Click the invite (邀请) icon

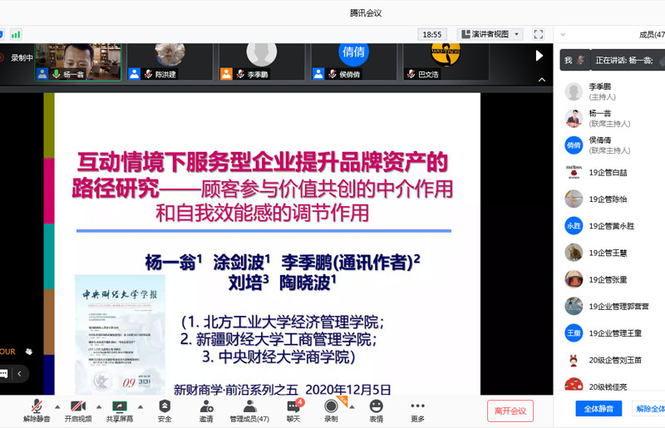click(206, 407)
